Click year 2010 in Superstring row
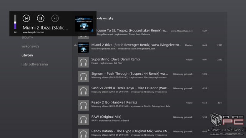The width and height of the screenshot is (246, 138). pos(219,60)
